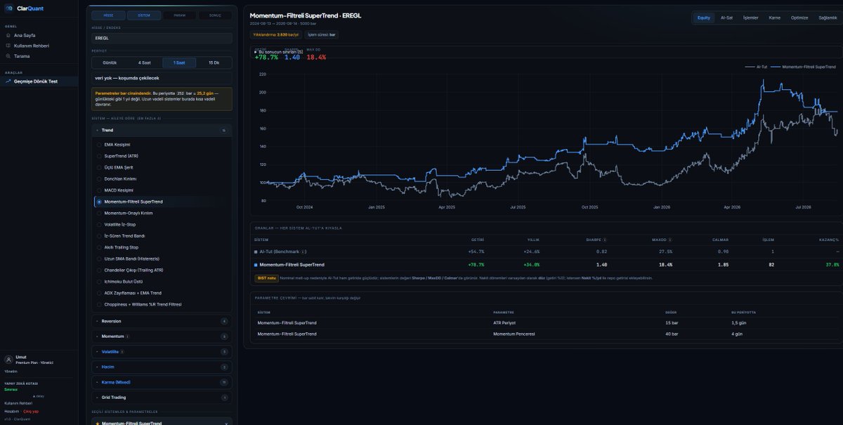Open the Optimize tab
Image resolution: width=843 pixels, height=425 pixels.
[x=799, y=18]
